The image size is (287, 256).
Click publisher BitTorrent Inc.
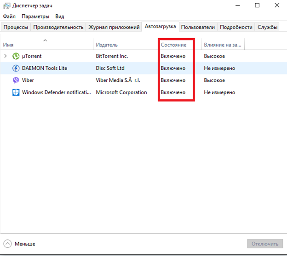point(112,56)
